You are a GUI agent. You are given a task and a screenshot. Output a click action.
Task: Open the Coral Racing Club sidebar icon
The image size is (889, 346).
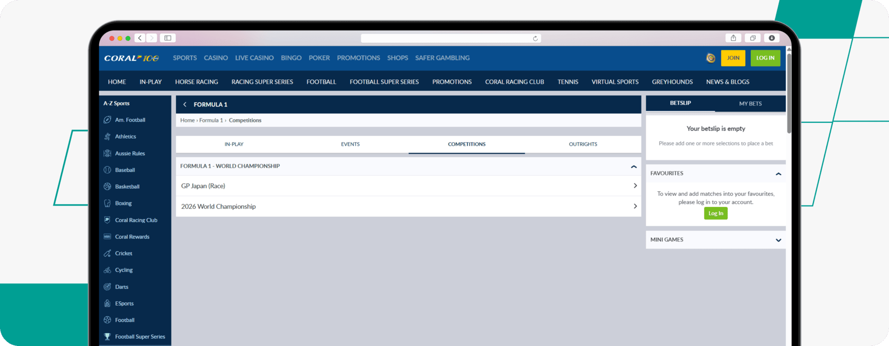click(x=107, y=220)
